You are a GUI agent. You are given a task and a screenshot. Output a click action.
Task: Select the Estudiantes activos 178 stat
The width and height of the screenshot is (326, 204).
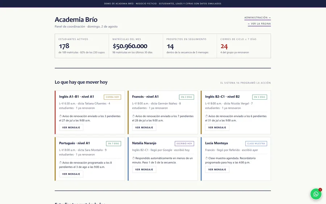[x=64, y=46]
